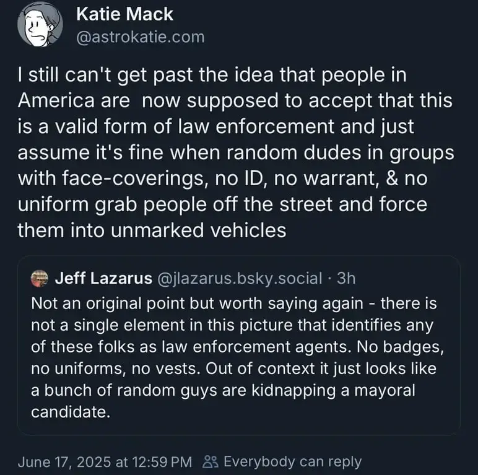Image resolution: width=478 pixels, height=475 pixels.
Task: Click "I still can't get past" opening line
Action: coord(85,75)
